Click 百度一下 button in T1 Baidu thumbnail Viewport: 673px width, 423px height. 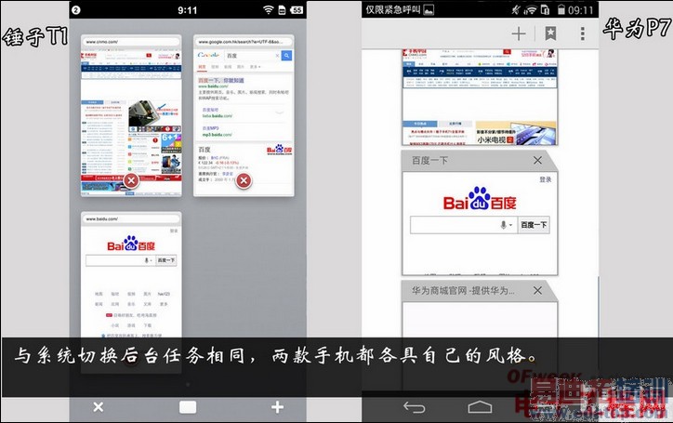coord(165,260)
